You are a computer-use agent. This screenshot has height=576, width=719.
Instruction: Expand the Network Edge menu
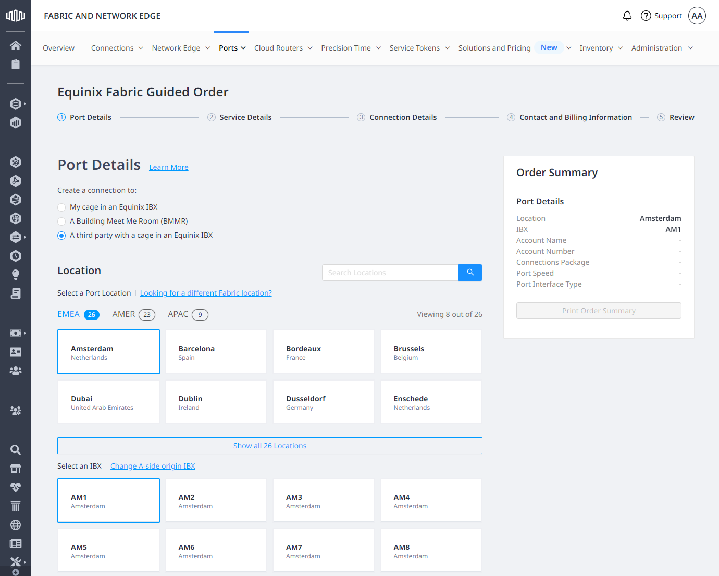pyautogui.click(x=181, y=48)
